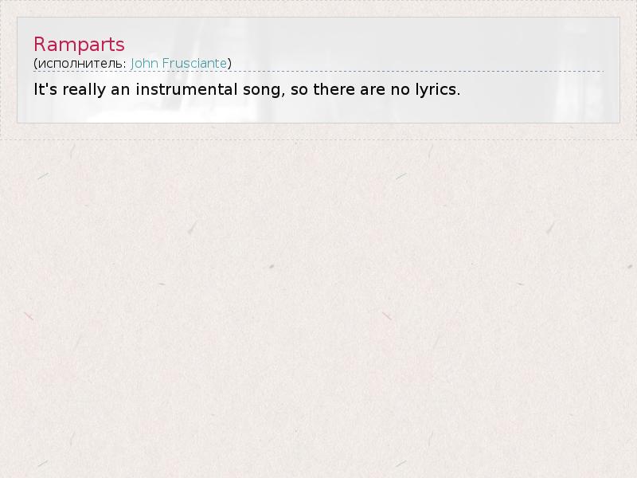Click the dashed separator line under artist
Image resolution: width=637 pixels, height=478 pixels.
[x=318, y=72]
